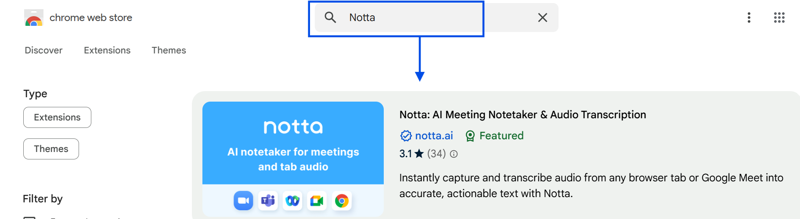This screenshot has width=800, height=219.
Task: Click the notta.ai publisher link
Action: pyautogui.click(x=434, y=136)
